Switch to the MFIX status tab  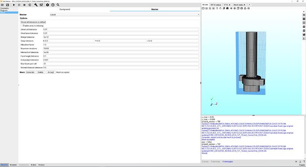(216, 5)
